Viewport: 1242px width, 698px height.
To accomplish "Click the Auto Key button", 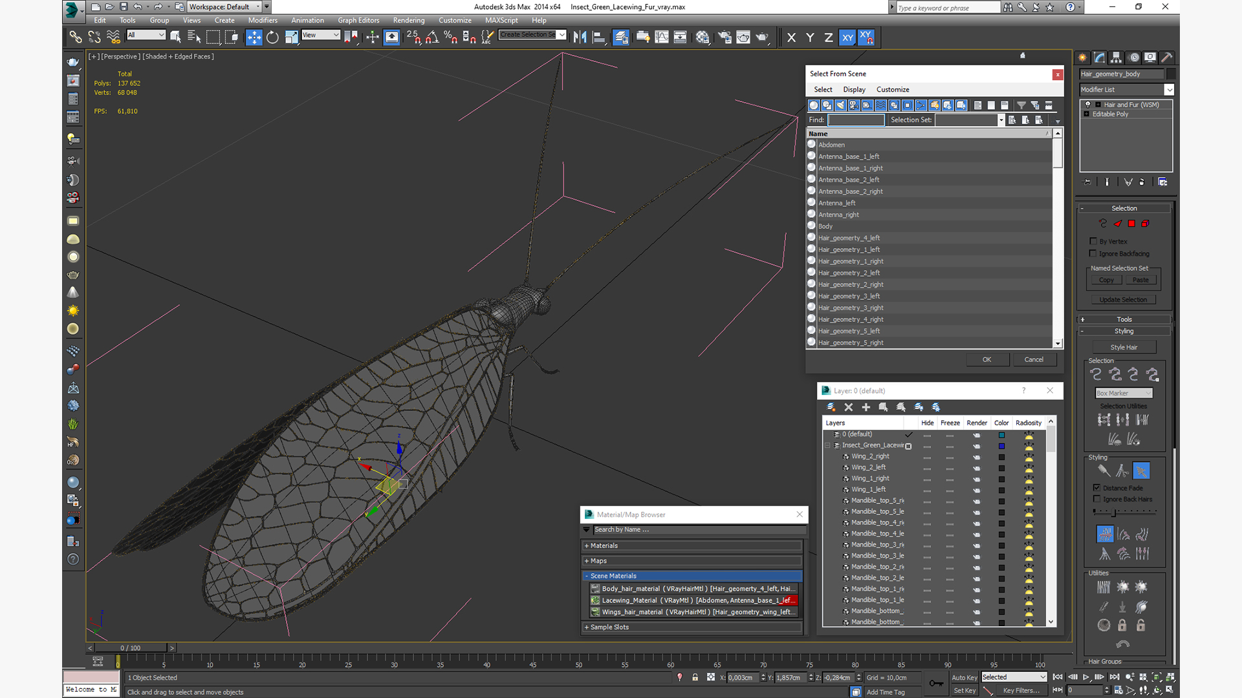I will point(964,677).
